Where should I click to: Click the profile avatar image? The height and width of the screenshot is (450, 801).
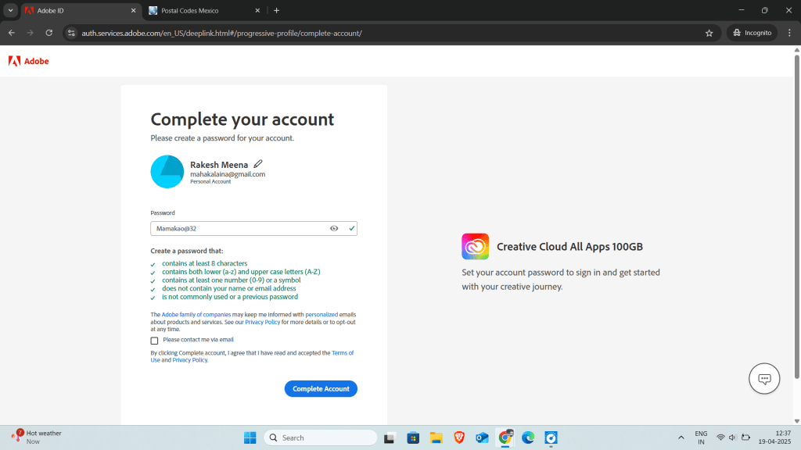coord(167,172)
